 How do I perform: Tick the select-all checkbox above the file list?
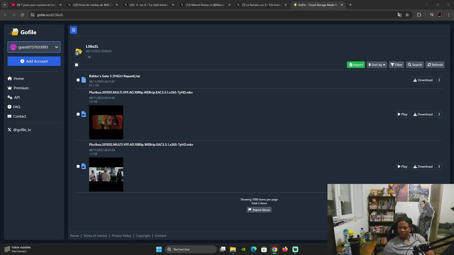[x=76, y=65]
